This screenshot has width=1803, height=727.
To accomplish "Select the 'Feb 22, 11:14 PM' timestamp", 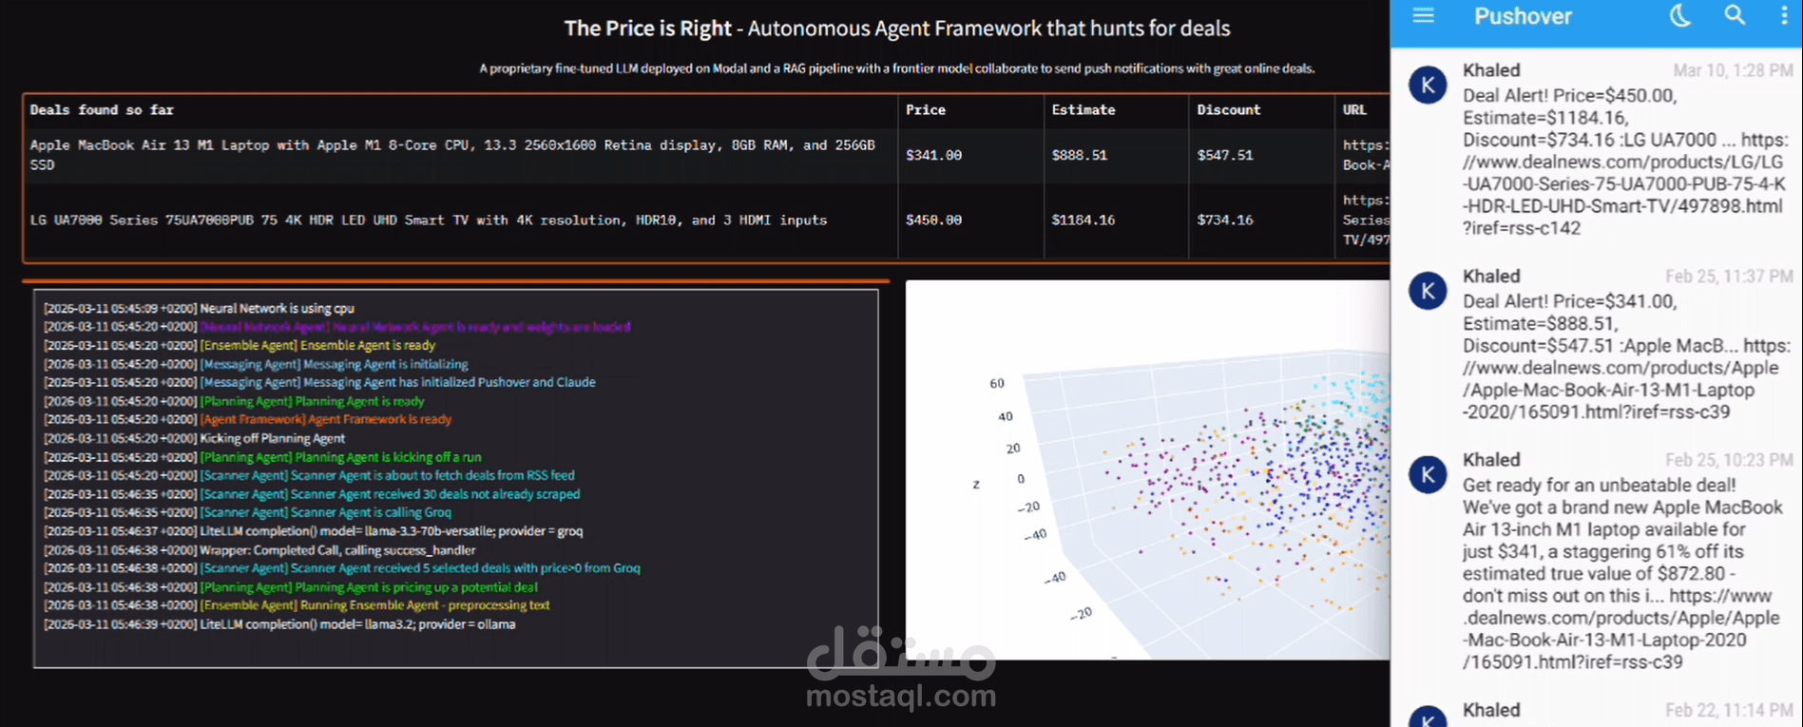I will pos(1729,710).
